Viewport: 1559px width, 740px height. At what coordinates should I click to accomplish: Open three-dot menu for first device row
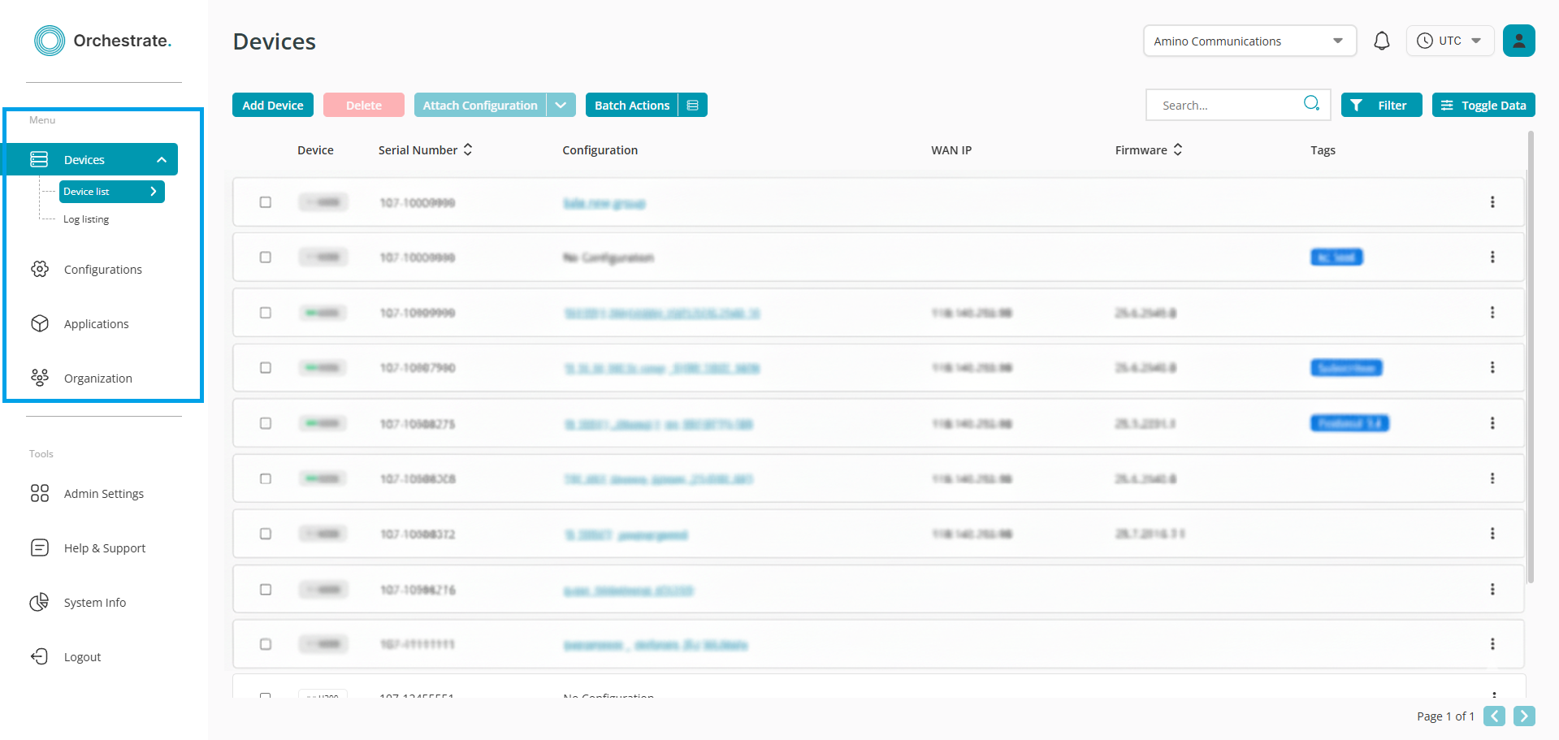1492,202
